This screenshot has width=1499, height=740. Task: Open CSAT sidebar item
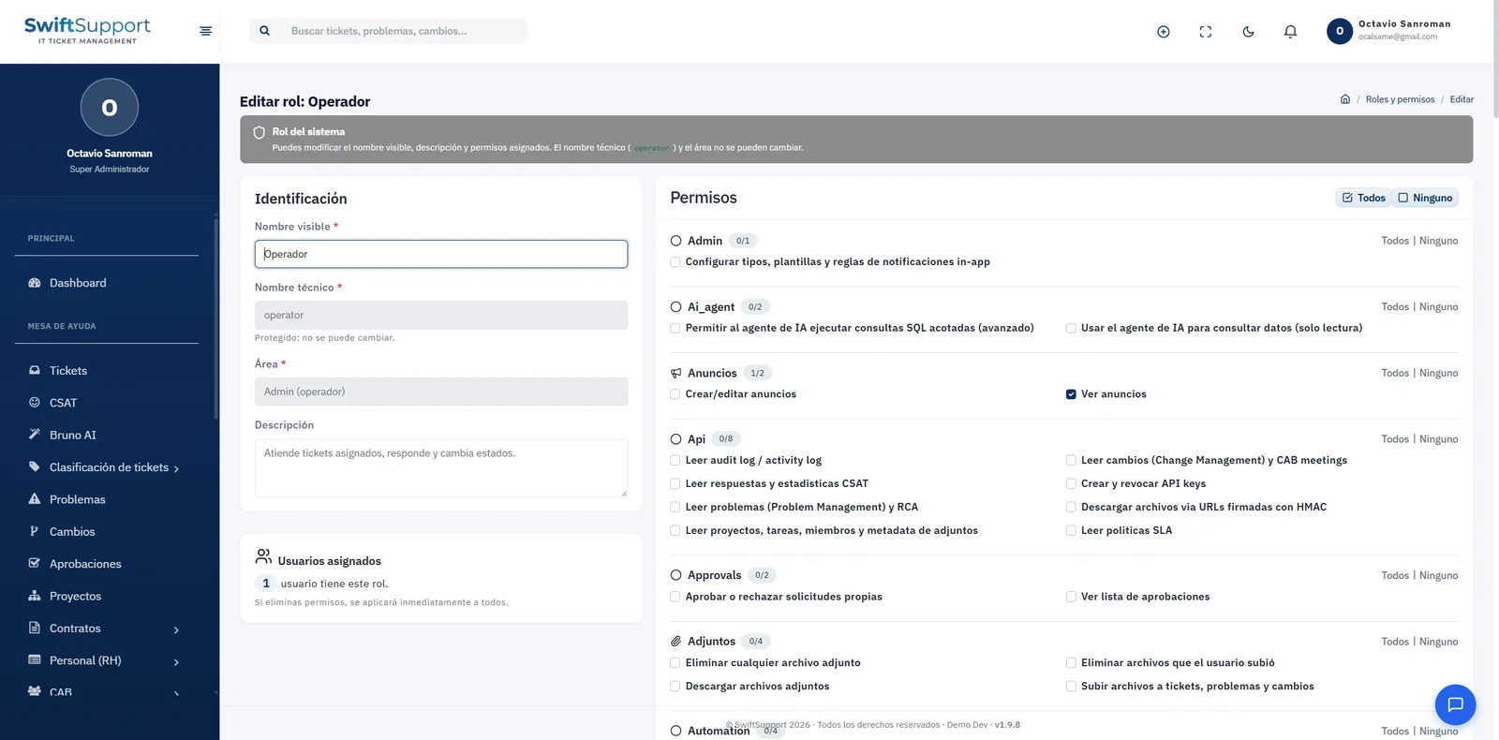(63, 403)
